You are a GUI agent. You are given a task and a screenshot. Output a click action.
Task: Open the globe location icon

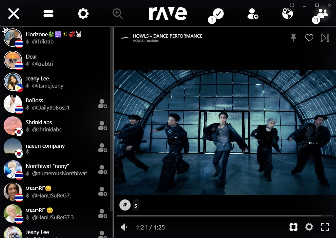click(x=287, y=14)
